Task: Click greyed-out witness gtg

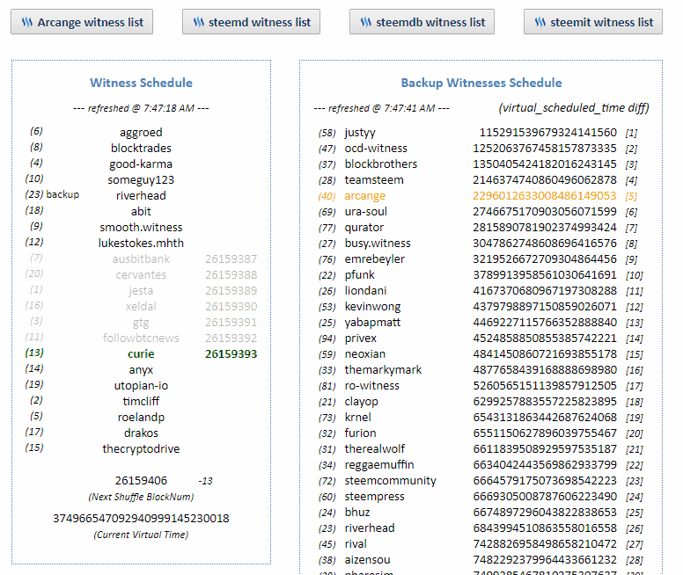Action: tap(141, 323)
